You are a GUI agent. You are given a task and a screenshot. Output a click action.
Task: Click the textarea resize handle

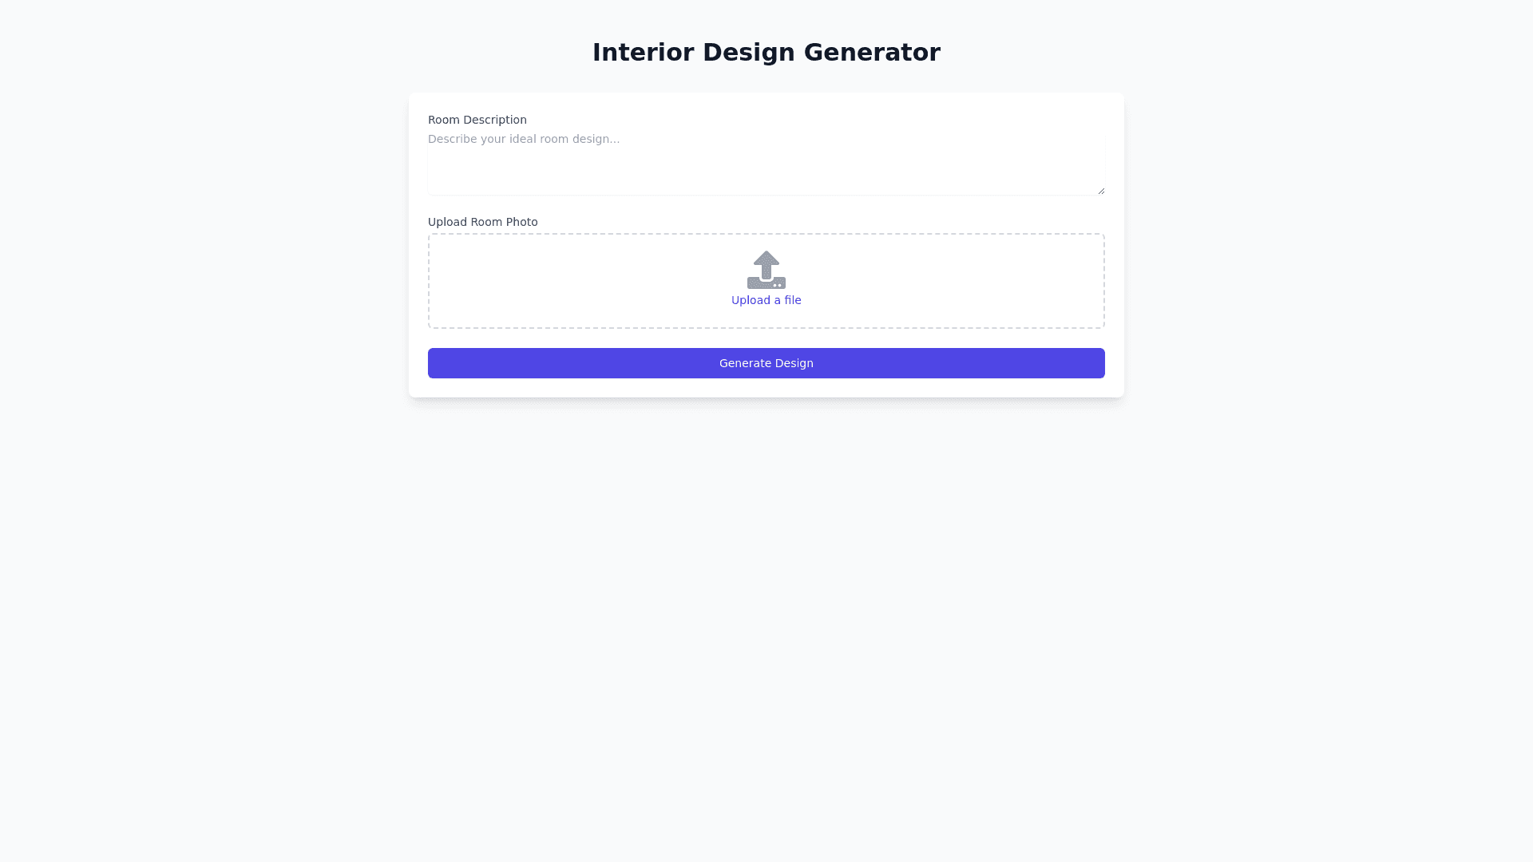point(1100,190)
